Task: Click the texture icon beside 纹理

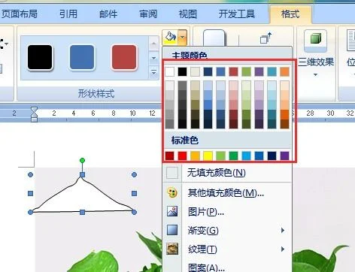Action: click(172, 249)
